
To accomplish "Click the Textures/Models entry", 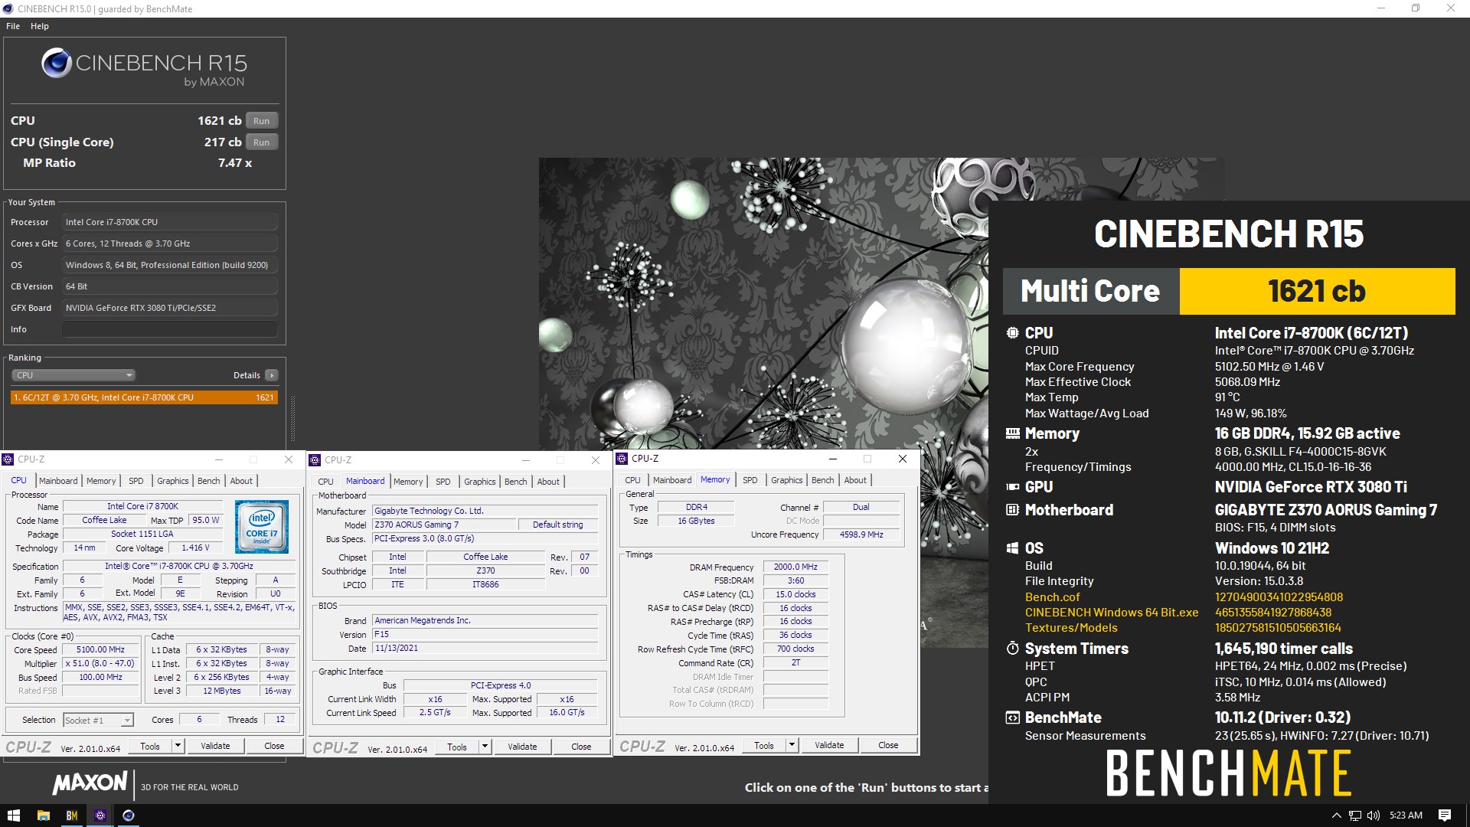I will (1071, 628).
